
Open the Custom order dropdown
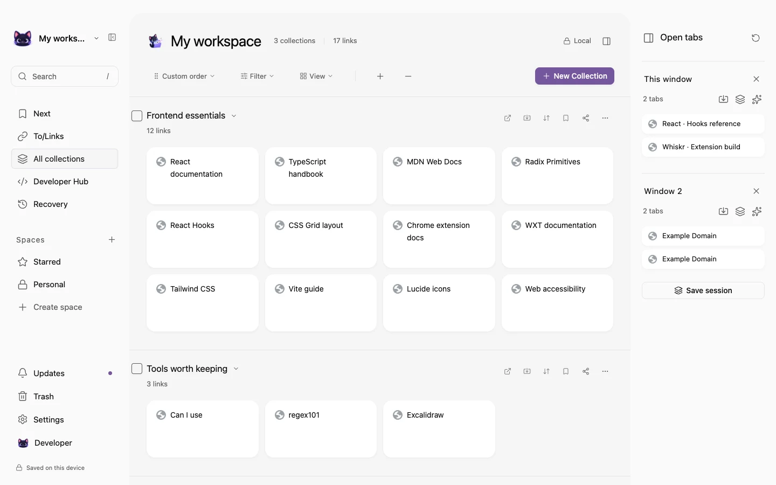(x=184, y=77)
